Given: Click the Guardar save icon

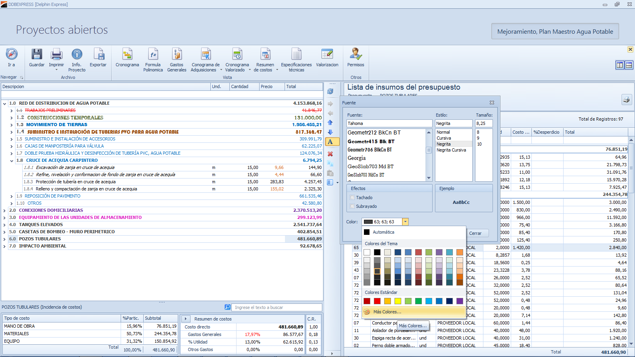Looking at the screenshot, I should [37, 55].
